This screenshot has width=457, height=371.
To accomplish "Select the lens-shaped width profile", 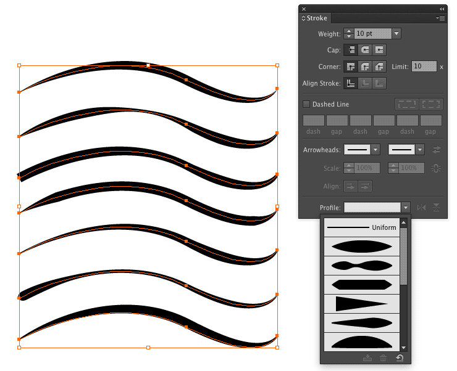I will click(362, 247).
